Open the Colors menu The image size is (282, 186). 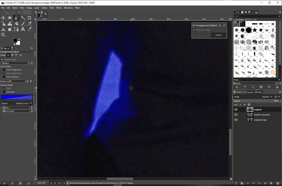pos(44,8)
